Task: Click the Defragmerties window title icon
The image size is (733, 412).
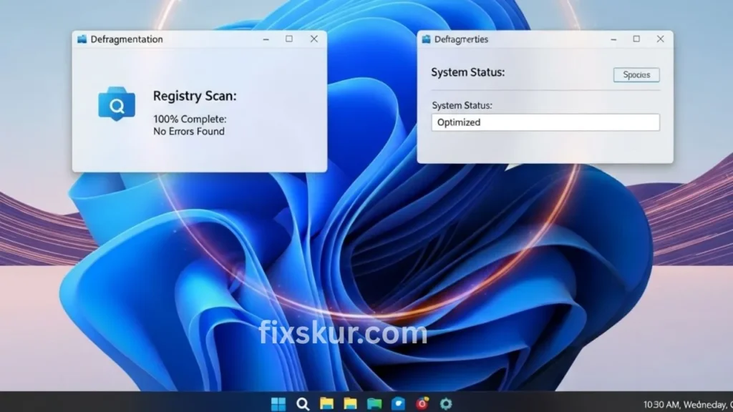Action: tap(426, 39)
